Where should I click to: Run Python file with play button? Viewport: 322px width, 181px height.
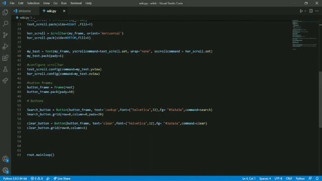301,11
